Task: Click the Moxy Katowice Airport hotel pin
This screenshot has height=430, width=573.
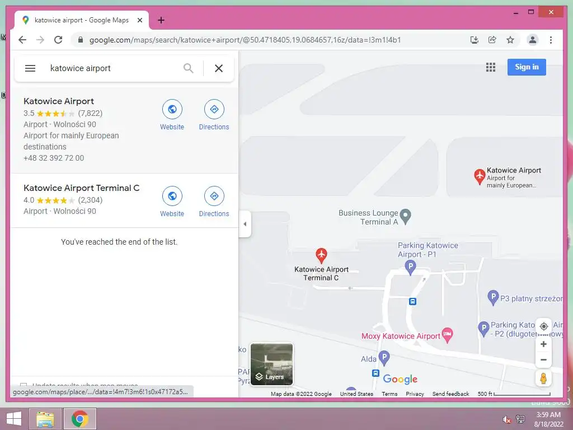Action: coord(447,335)
